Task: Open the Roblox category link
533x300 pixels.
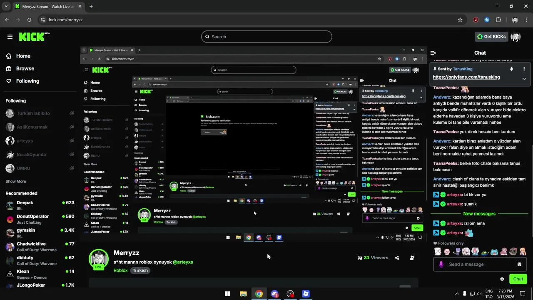Action: (x=121, y=270)
